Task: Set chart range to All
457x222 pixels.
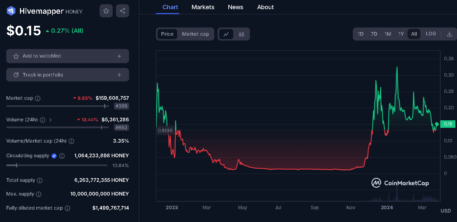Action: click(414, 34)
